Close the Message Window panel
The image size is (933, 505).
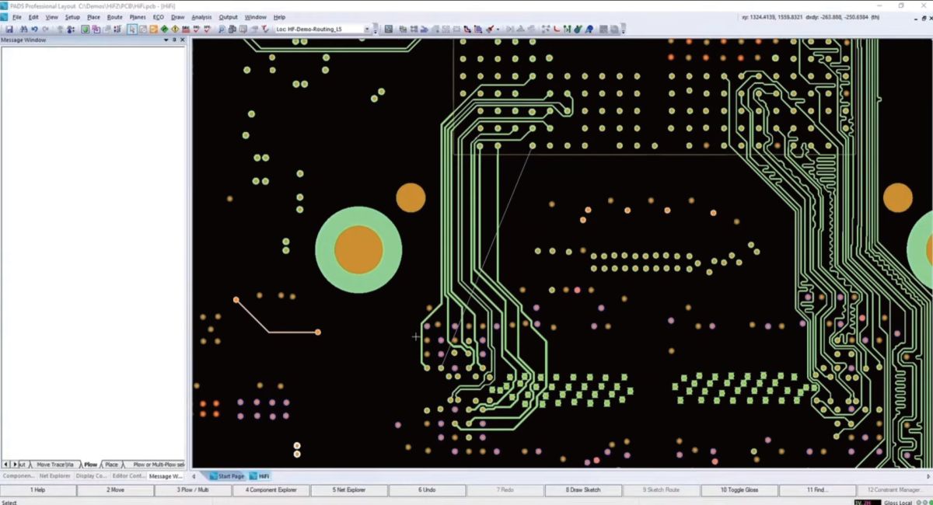[x=181, y=40]
